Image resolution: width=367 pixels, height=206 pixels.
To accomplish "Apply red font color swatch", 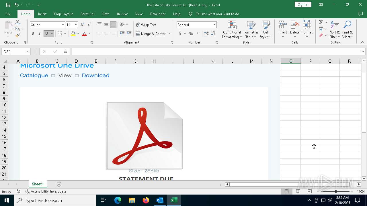I will (x=84, y=33).
